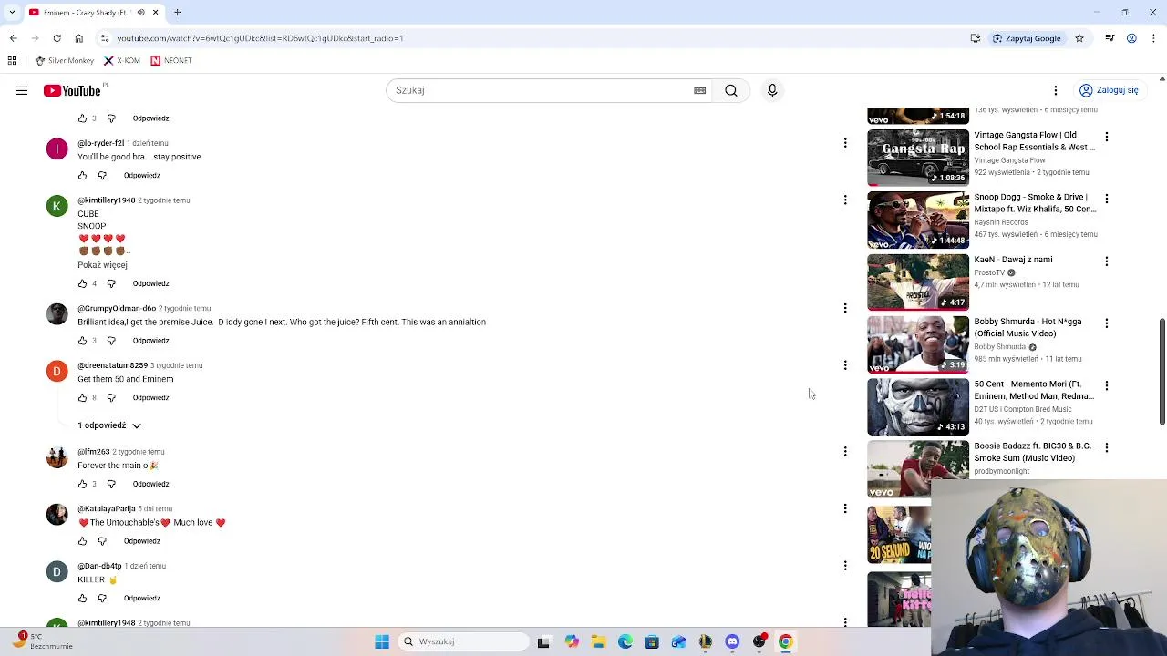Bookmark this page with star icon
Image resolution: width=1167 pixels, height=656 pixels.
(x=1079, y=38)
